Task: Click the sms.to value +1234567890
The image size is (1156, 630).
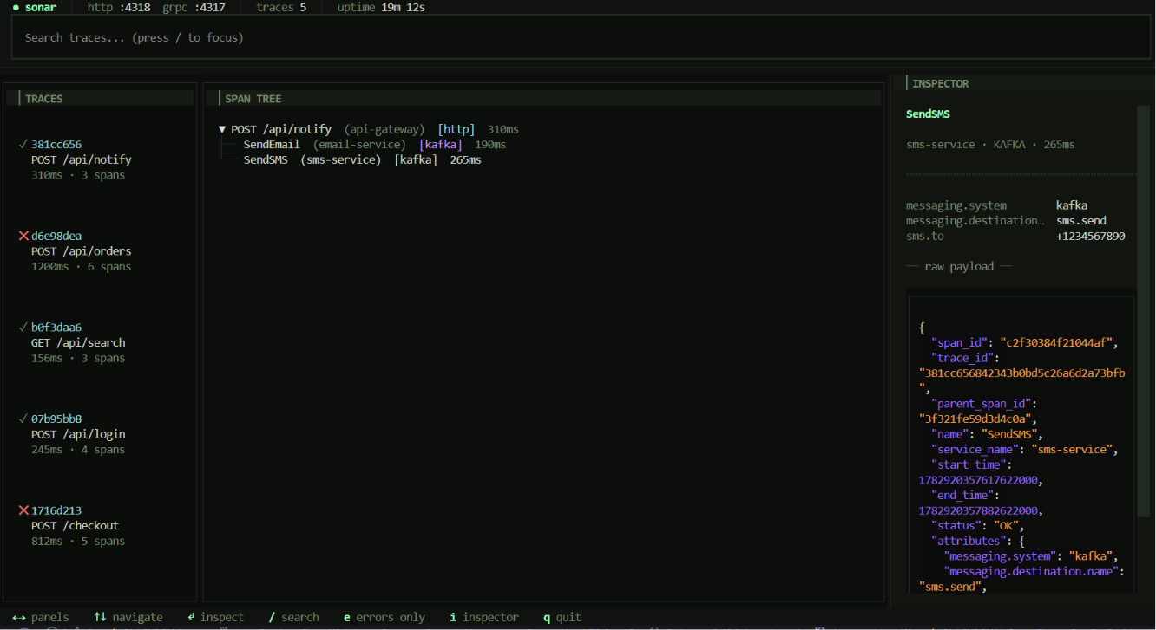Action: [1091, 237]
